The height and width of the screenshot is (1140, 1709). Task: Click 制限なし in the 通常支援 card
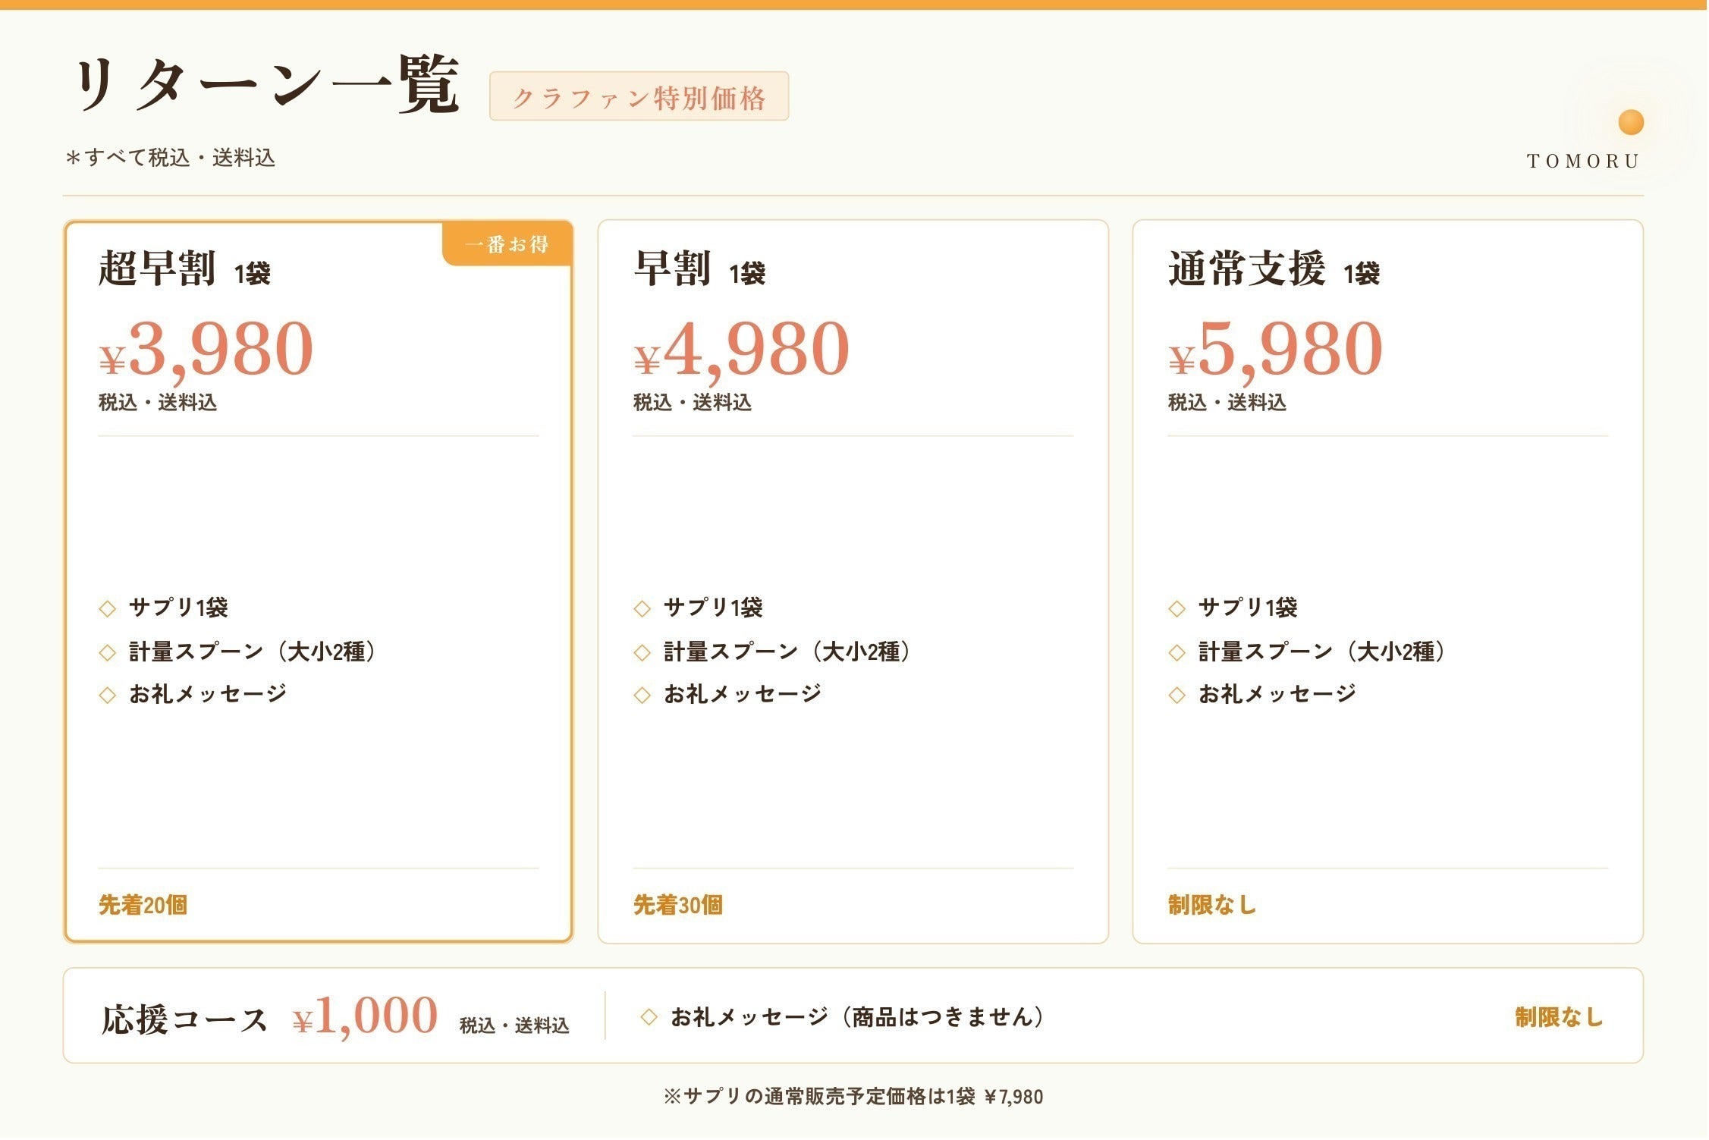[x=1212, y=906]
